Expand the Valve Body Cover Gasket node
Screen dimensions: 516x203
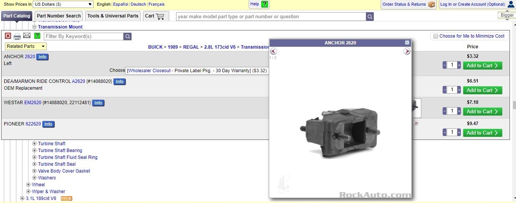pyautogui.click(x=34, y=171)
